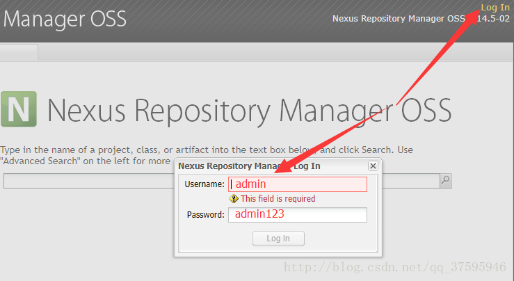Select the blank tab under the header
The width and height of the screenshot is (514, 281).
(19, 51)
